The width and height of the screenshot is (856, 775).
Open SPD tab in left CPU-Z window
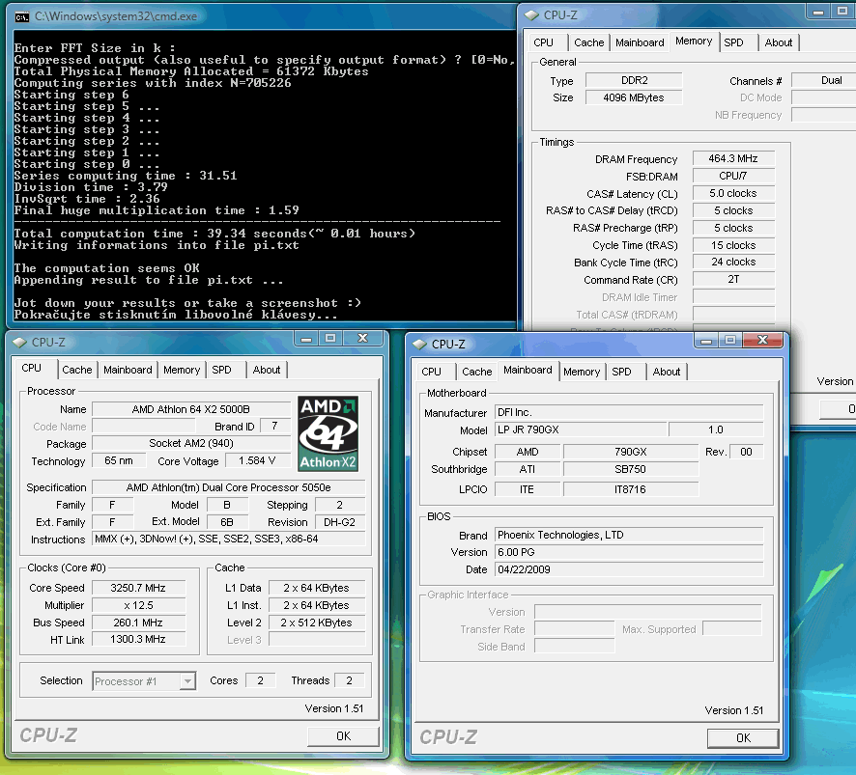221,370
